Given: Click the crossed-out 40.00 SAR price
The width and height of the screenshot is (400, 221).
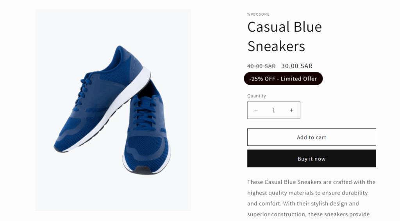Looking at the screenshot, I should pos(261,66).
